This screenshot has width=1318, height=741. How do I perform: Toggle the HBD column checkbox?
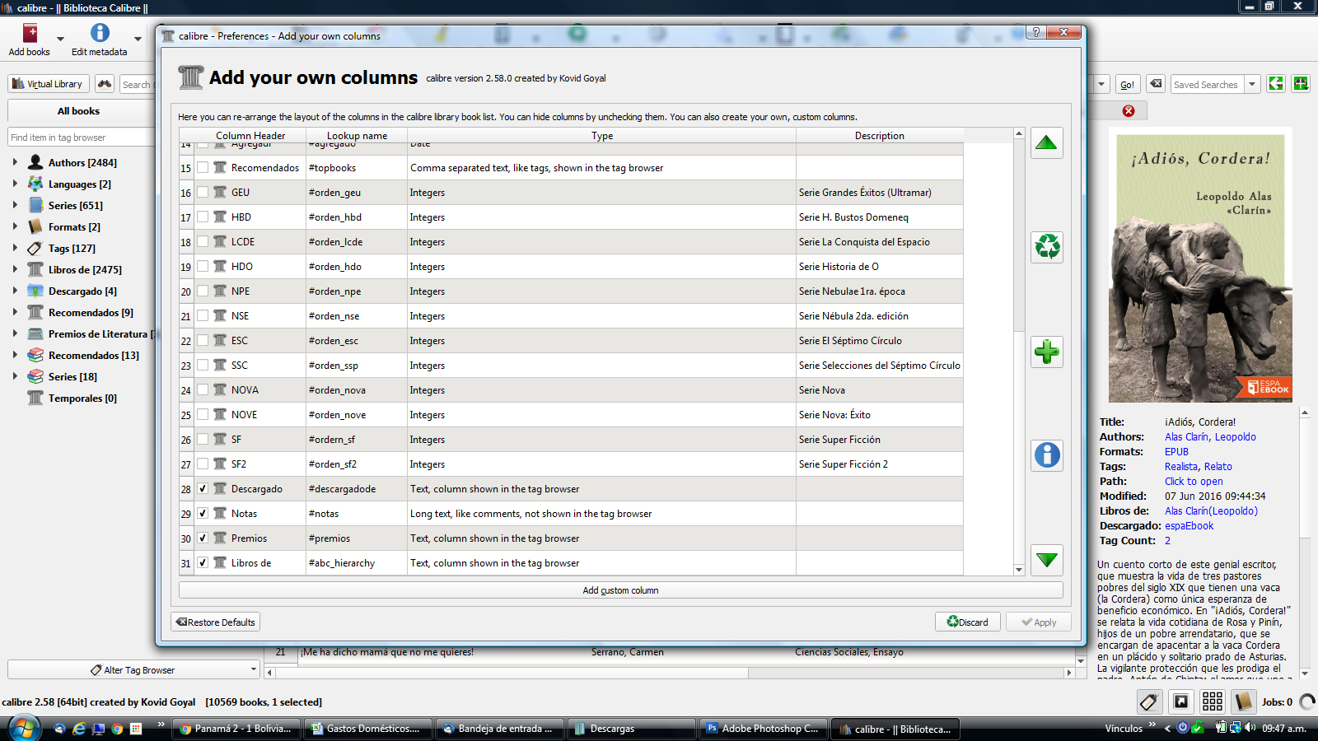203,217
